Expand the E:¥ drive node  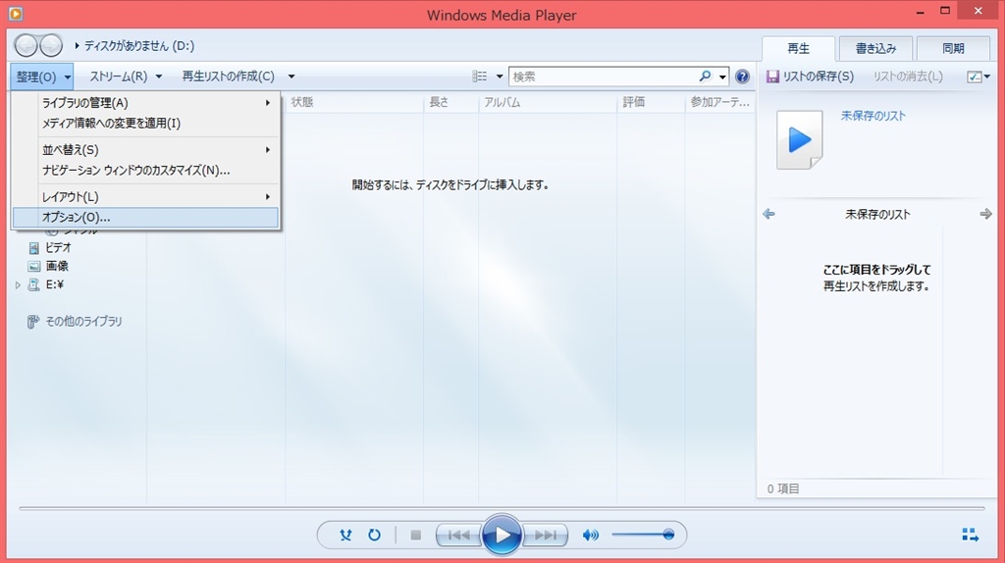18,285
